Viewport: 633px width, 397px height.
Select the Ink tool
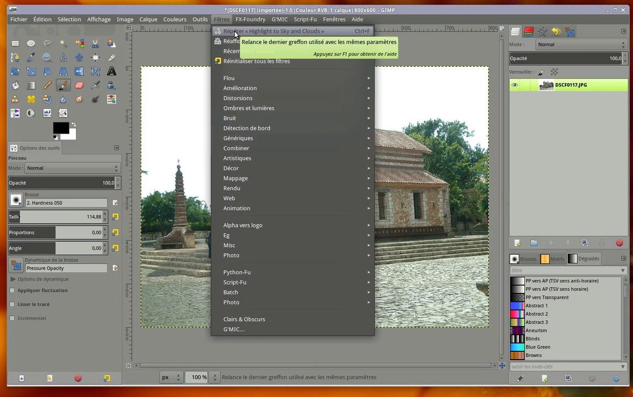pyautogui.click(x=111, y=85)
